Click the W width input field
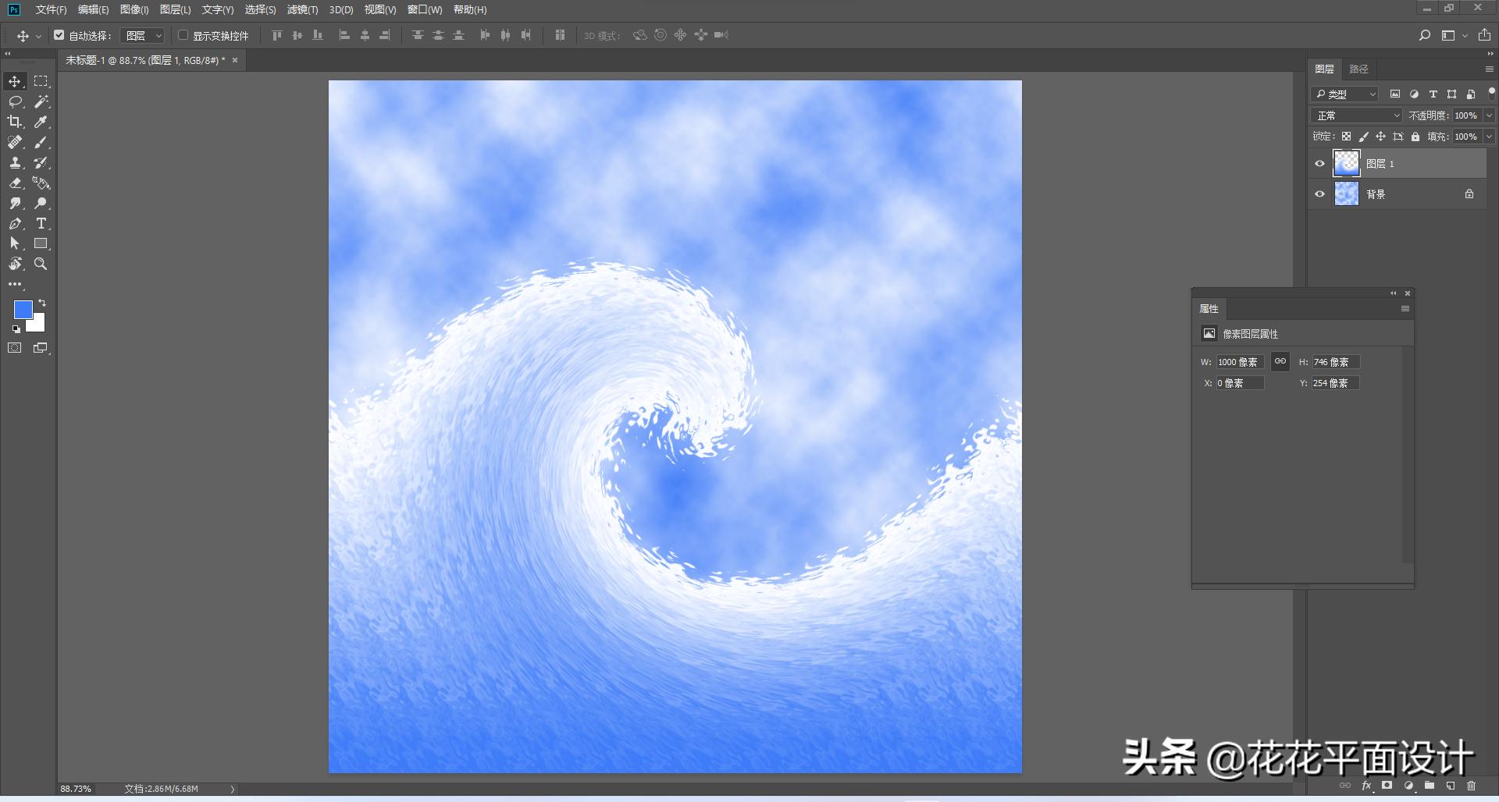Image resolution: width=1499 pixels, height=802 pixels. [x=1239, y=362]
